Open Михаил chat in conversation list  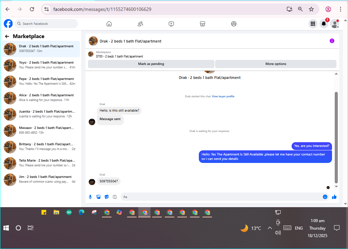coord(41,130)
